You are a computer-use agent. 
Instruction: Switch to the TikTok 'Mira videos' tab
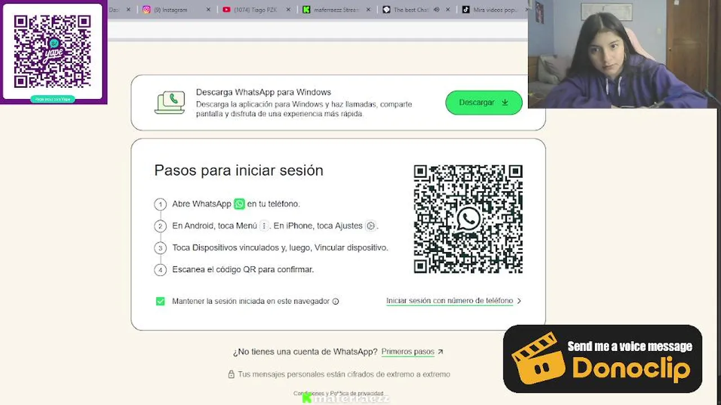pos(493,10)
